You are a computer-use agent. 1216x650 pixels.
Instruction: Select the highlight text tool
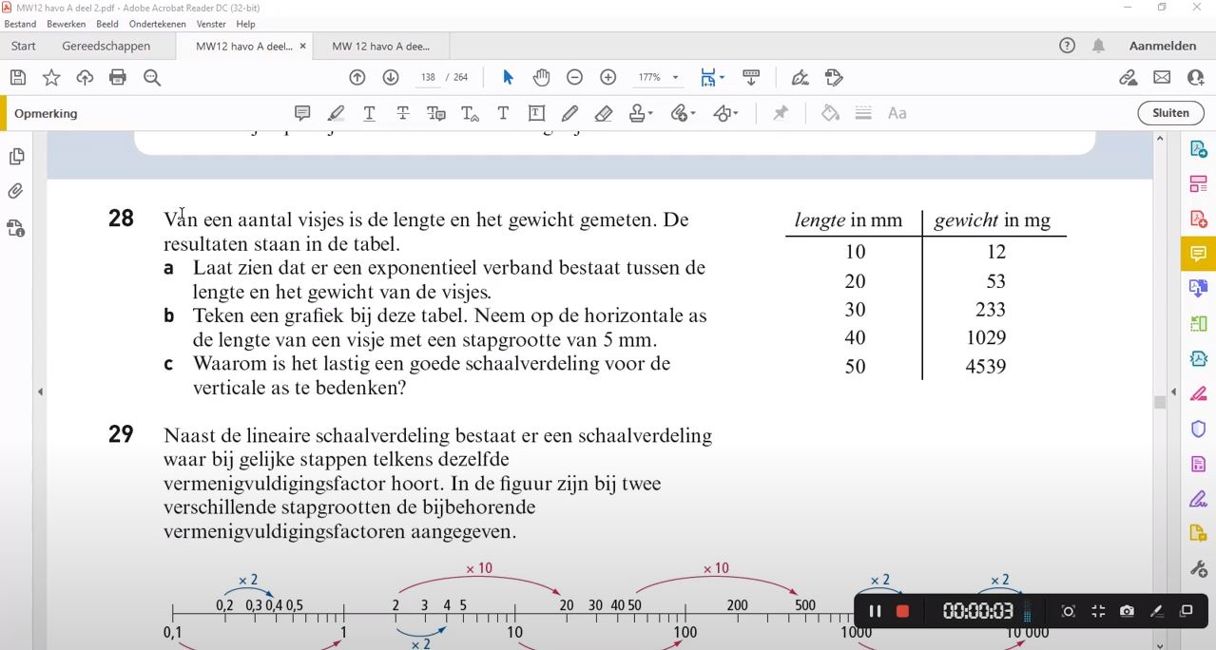[336, 113]
